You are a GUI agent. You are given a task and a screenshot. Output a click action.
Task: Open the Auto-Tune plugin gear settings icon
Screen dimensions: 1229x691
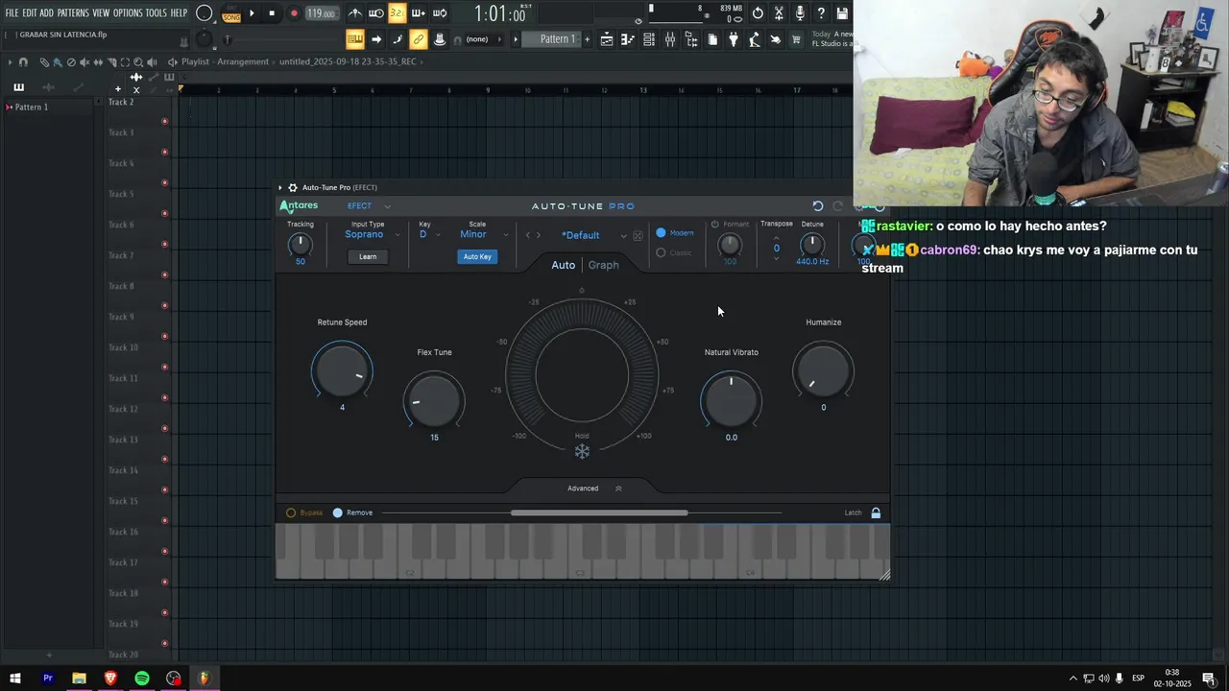pyautogui.click(x=293, y=187)
